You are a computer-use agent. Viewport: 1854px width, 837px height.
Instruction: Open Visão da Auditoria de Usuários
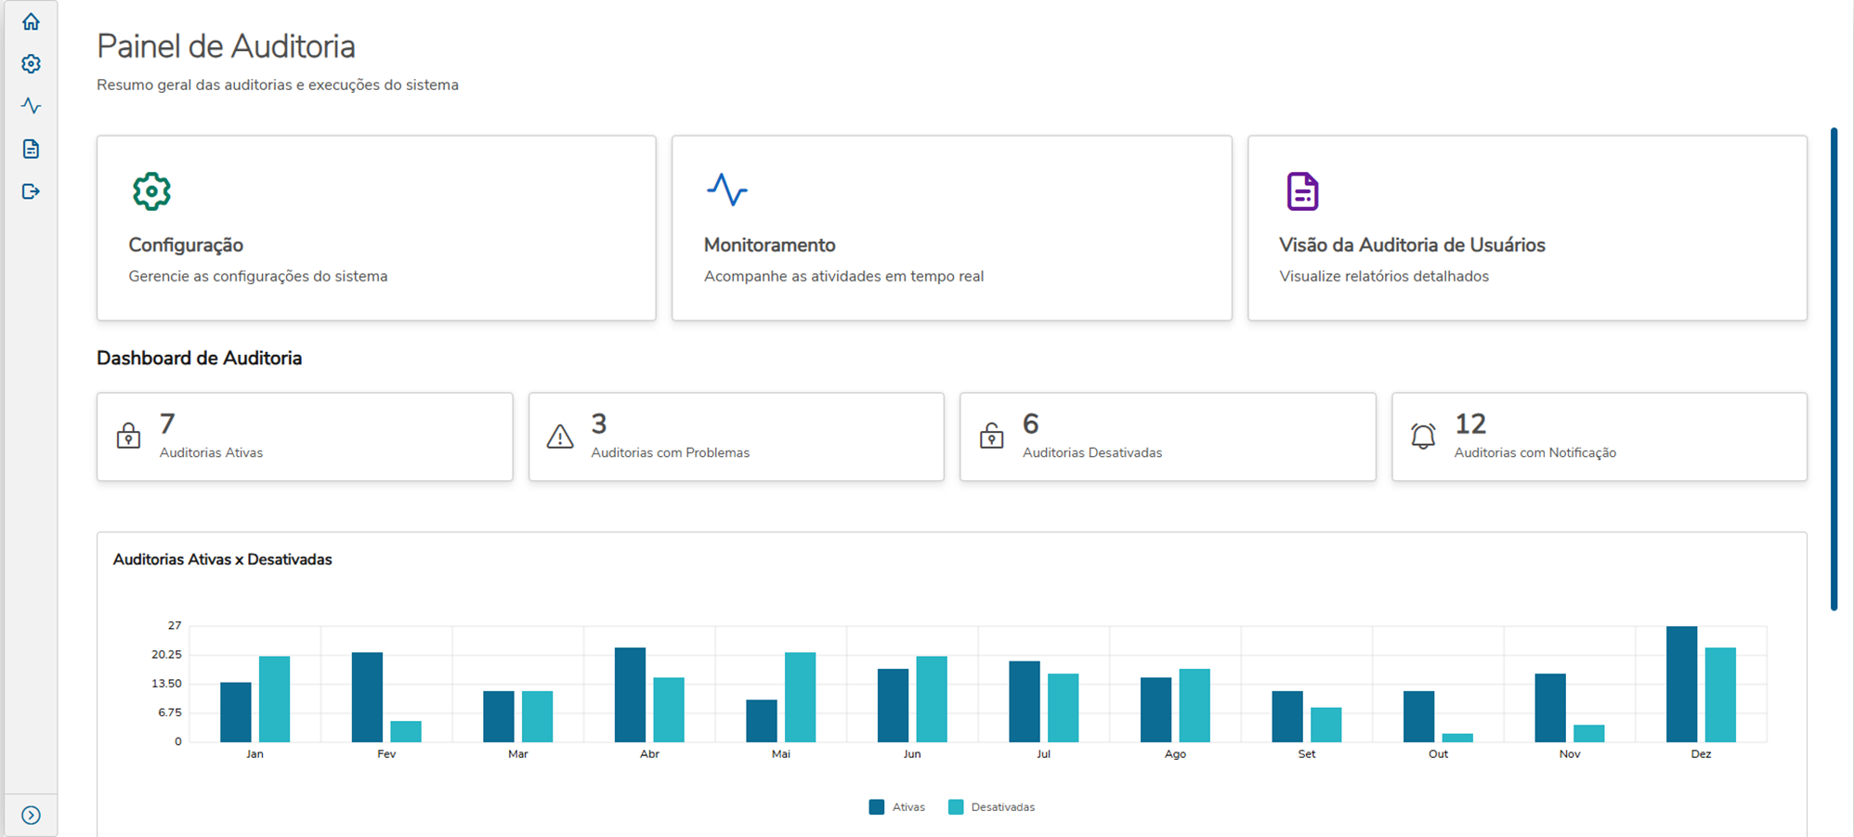1526,228
